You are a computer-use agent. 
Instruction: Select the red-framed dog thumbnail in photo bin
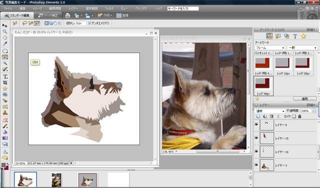[x=87, y=180]
